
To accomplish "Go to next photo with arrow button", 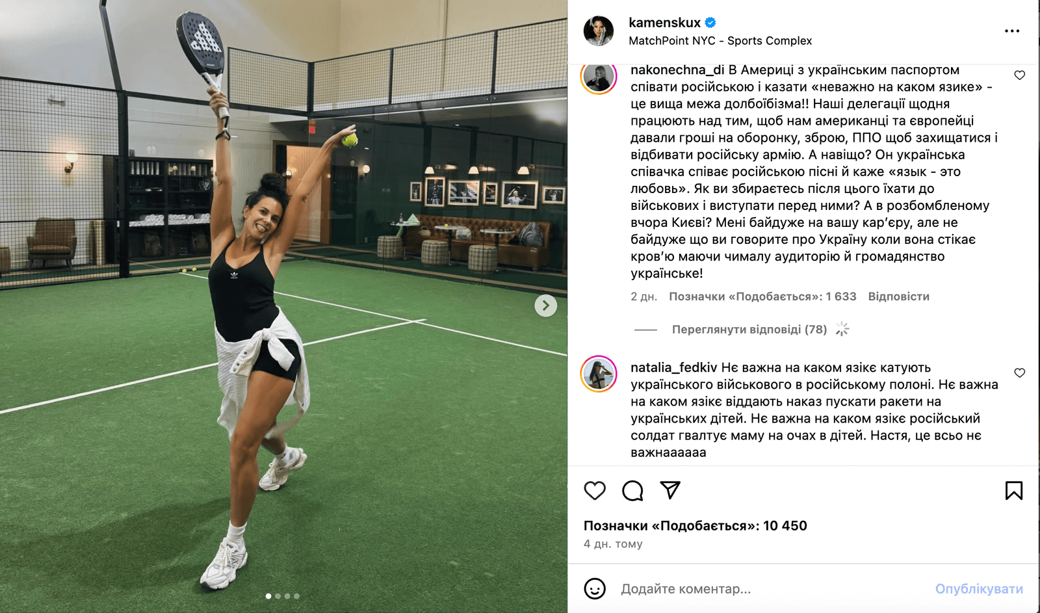I will (x=546, y=306).
